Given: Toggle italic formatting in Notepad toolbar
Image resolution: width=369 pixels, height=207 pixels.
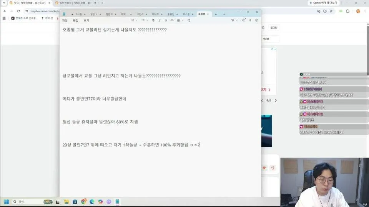Looking at the screenshot, I should point(160,20).
